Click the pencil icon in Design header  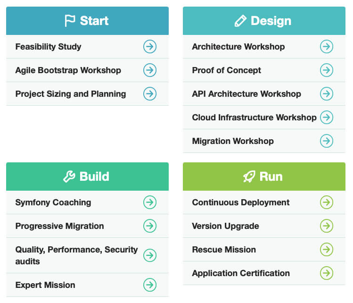coord(240,21)
